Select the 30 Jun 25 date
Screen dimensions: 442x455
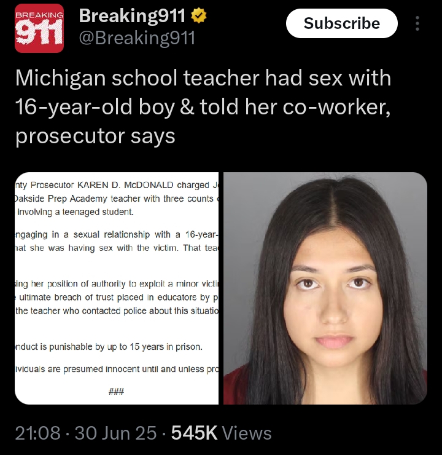pos(116,433)
